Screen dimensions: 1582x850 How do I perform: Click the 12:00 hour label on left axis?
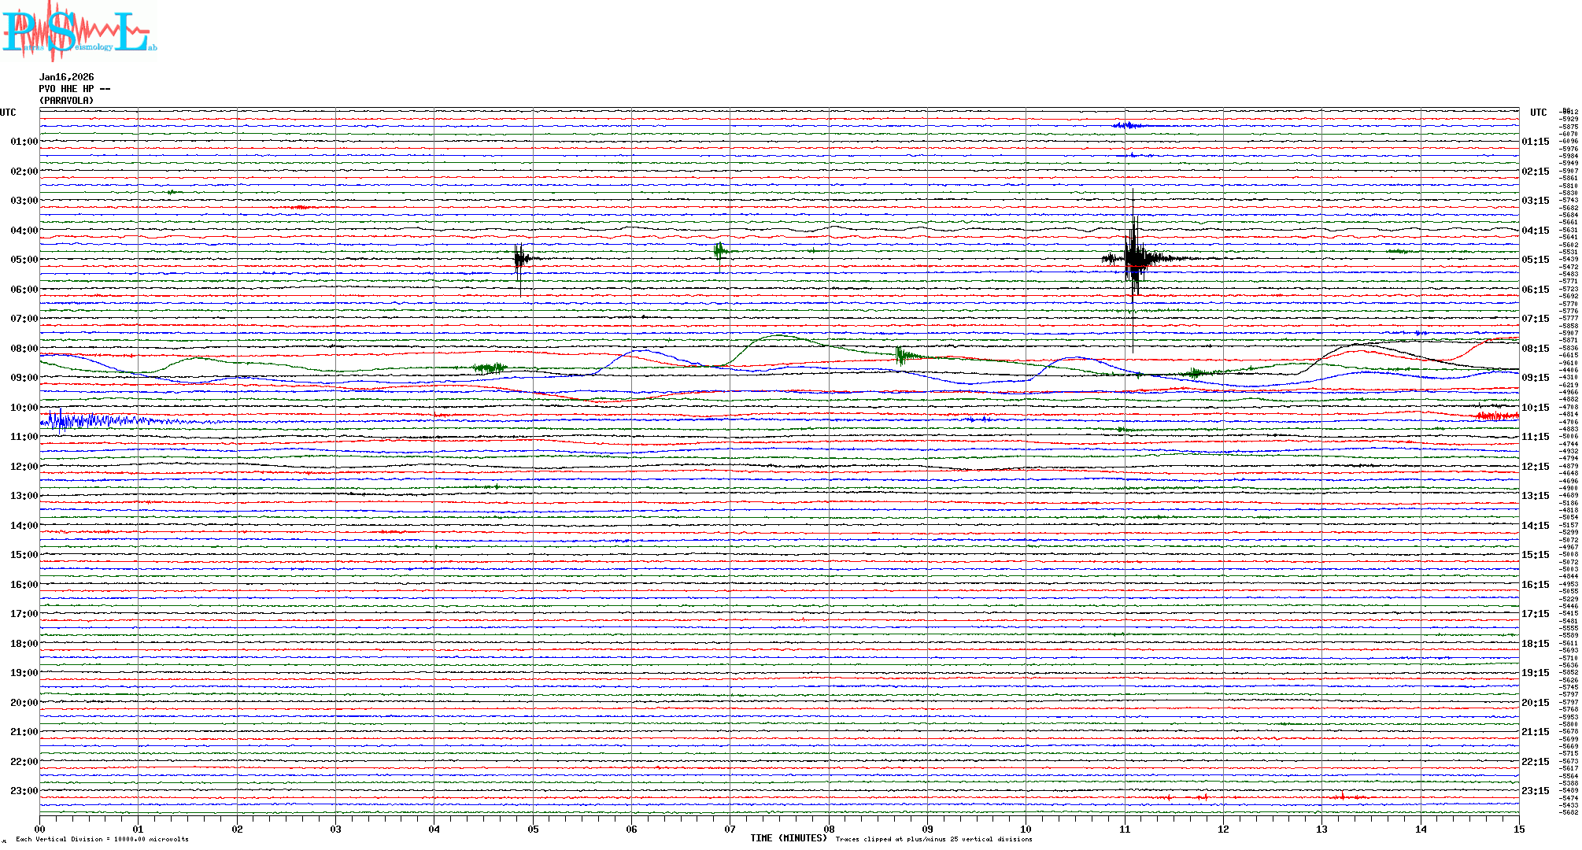coord(24,467)
